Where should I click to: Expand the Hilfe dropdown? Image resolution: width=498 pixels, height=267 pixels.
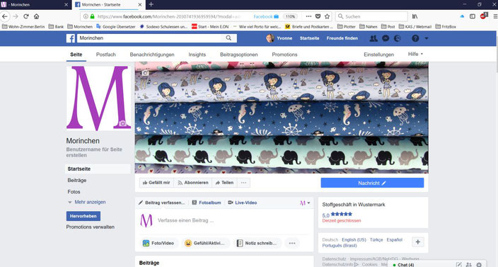tap(415, 54)
